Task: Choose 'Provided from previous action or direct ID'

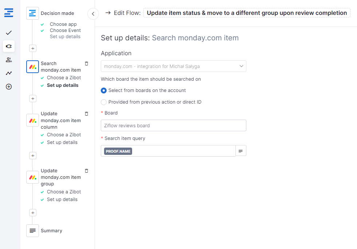Action: coord(104,102)
